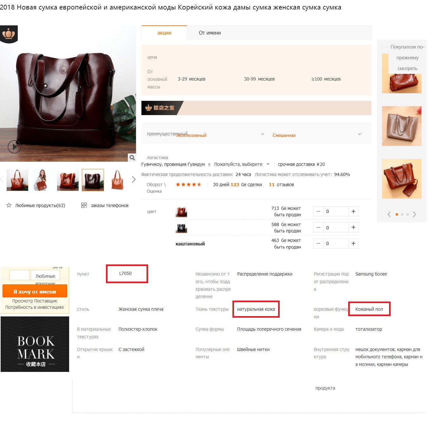Open the QR code заказы телефонов icon
The image size is (436, 422).
[x=84, y=205]
